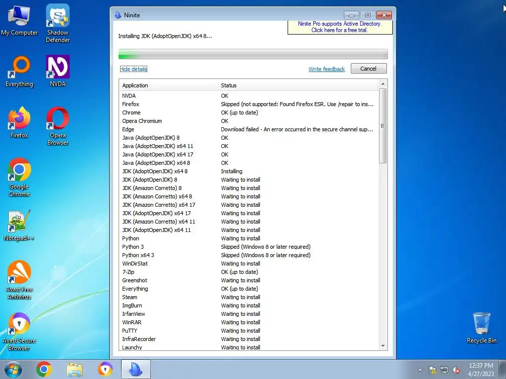The height and width of the screenshot is (379, 506).
Task: Select the Java (AdoptOpenJDK) x64 17 row
Action: [249, 154]
